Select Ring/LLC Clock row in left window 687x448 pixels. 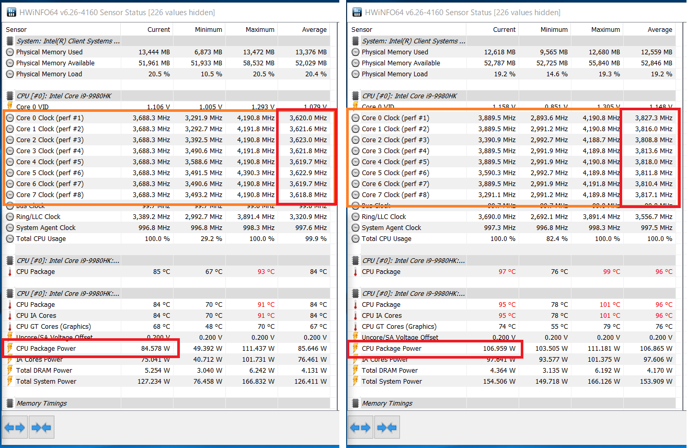coord(166,217)
